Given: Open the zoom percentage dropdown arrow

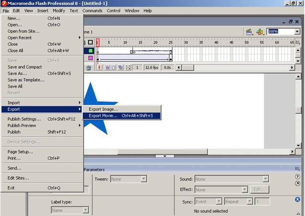Looking at the screenshot, I should point(297,32).
